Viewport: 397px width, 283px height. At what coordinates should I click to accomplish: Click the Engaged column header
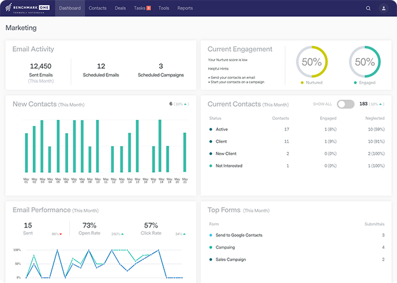pyautogui.click(x=328, y=118)
